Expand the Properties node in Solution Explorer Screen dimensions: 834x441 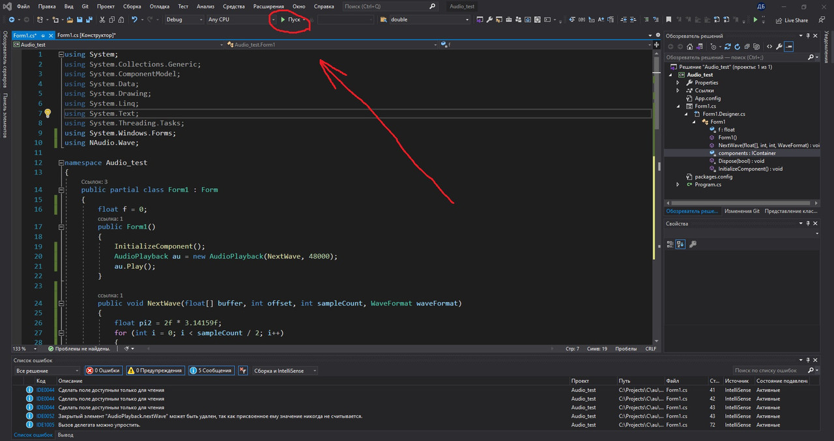678,83
